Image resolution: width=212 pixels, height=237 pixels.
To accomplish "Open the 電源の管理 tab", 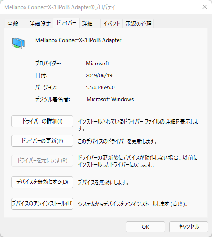I will [139, 24].
